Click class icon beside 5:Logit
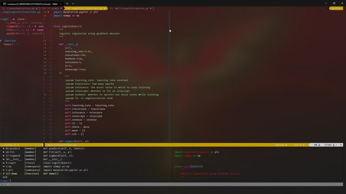This screenshot has width=346, height=194. [x=4, y=163]
